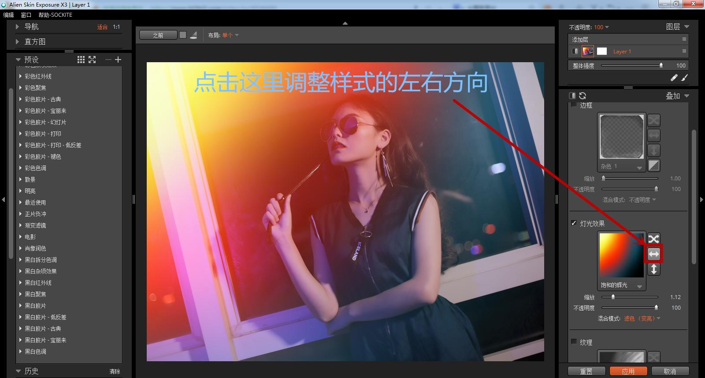Screen dimensions: 705x378
Task: Flip the light effect horizontally
Action: coord(654,254)
